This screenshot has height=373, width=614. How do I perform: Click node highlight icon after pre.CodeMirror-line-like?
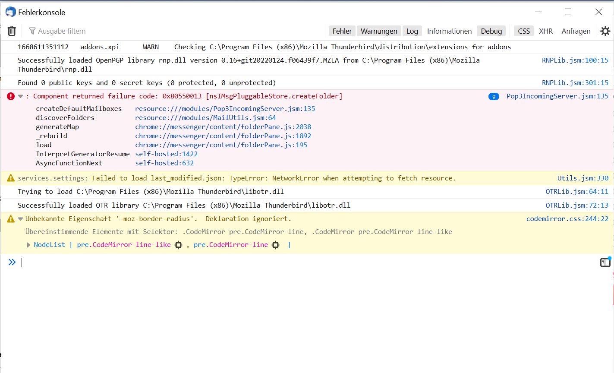[x=178, y=245]
